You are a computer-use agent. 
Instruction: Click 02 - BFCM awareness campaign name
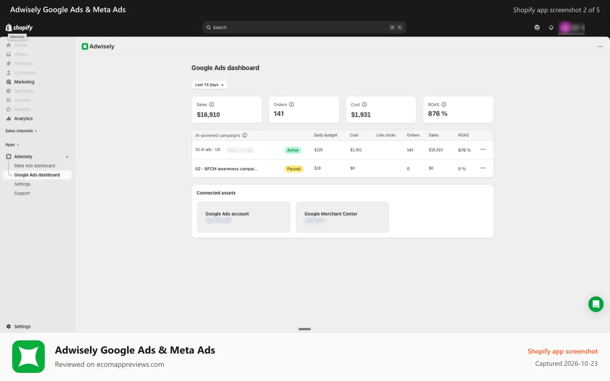pos(226,169)
